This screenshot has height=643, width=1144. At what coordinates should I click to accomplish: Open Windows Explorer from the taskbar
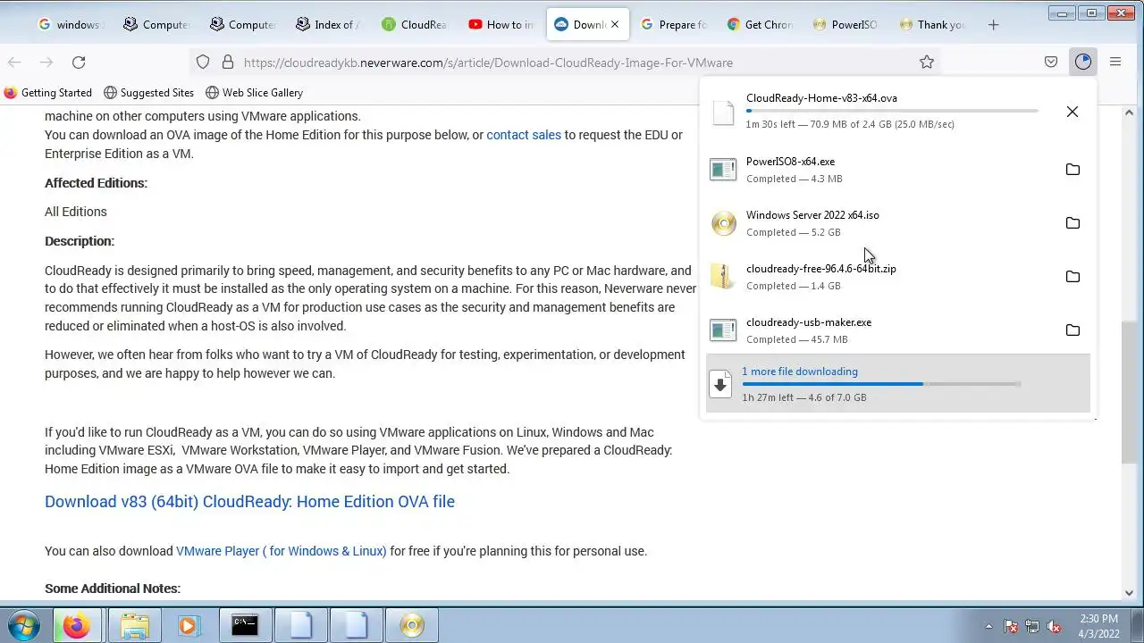tap(134, 625)
